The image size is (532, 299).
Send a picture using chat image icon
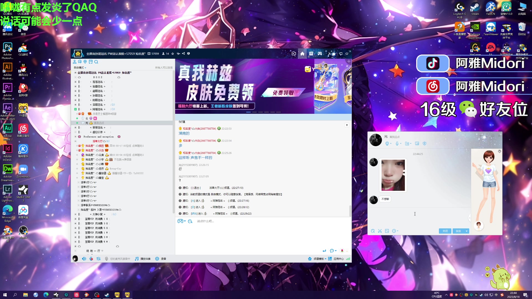click(387, 231)
